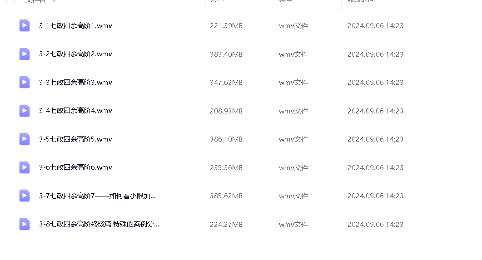482x260 pixels.
Task: Click the modified time column header
Action: pyautogui.click(x=361, y=1)
